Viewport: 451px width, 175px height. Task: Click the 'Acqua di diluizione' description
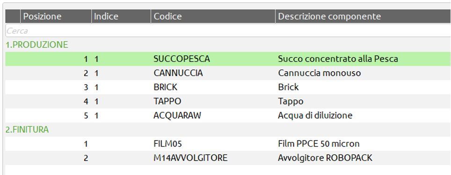click(315, 115)
